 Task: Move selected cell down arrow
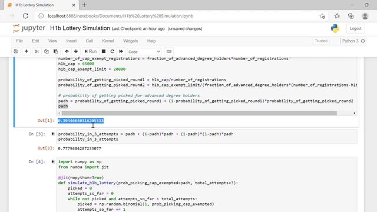tap(76, 51)
